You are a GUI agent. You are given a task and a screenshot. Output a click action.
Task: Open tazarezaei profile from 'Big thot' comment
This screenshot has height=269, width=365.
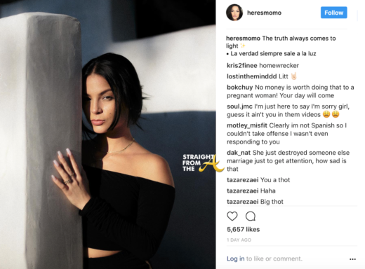pyautogui.click(x=243, y=202)
